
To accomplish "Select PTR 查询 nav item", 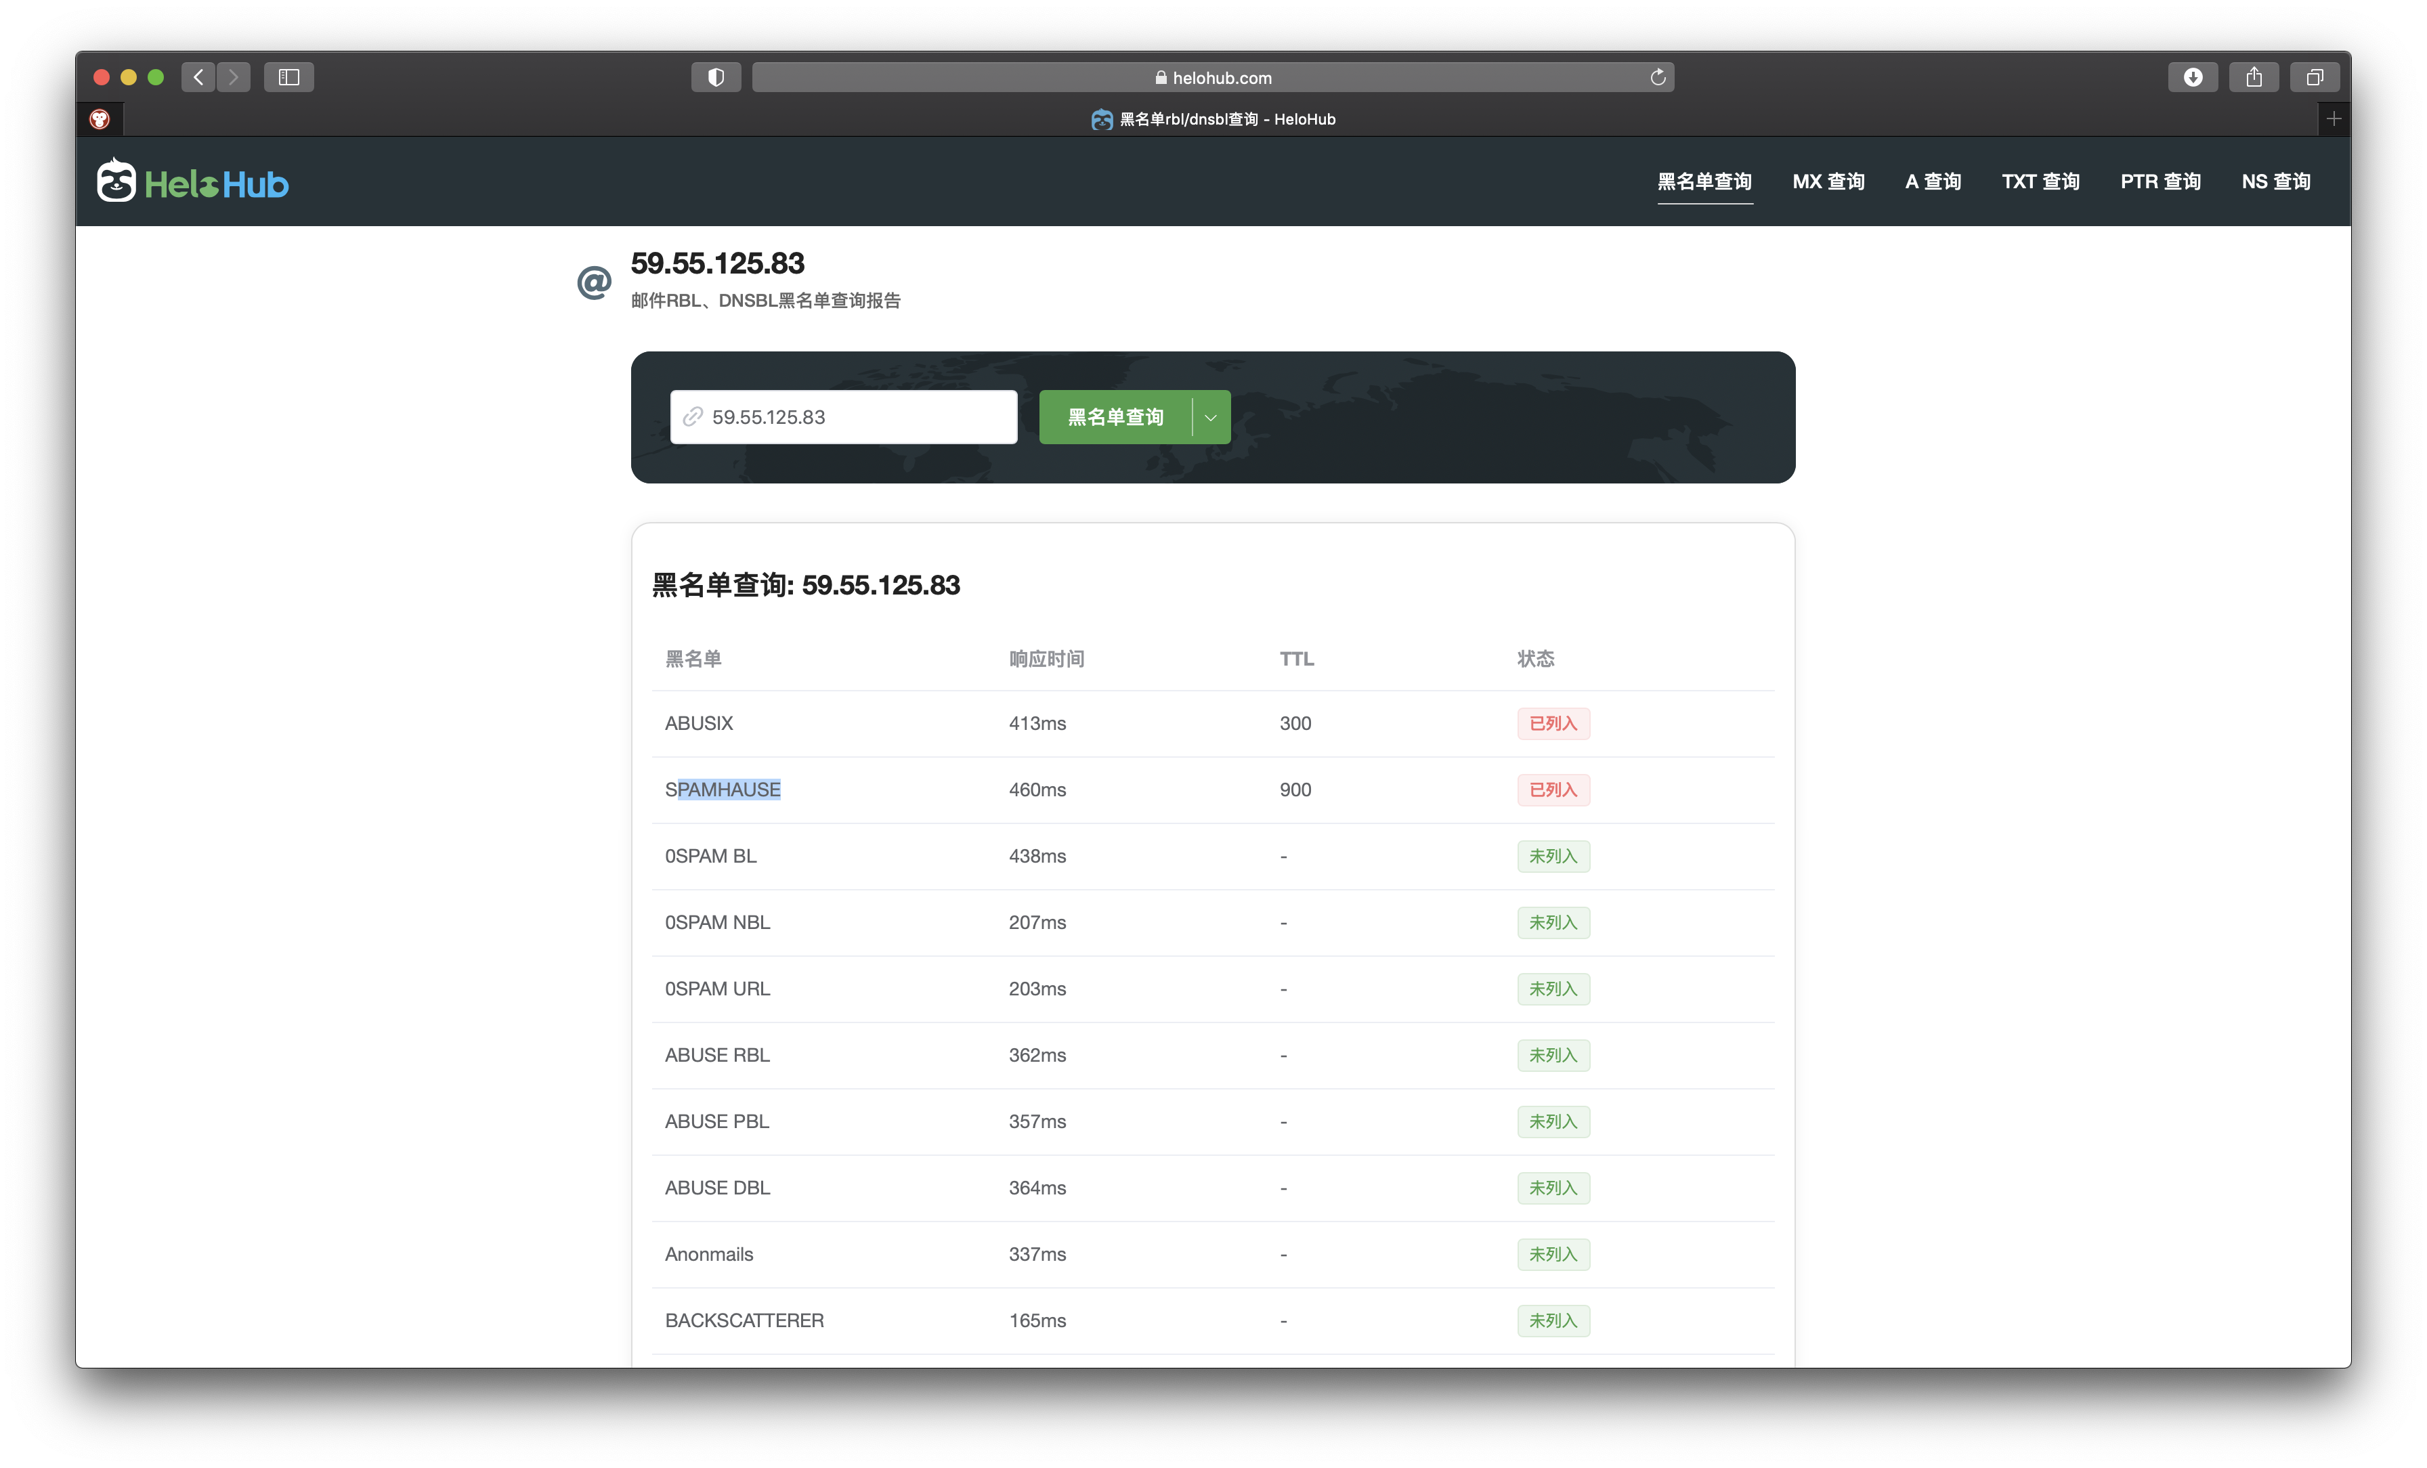I will tap(2160, 181).
